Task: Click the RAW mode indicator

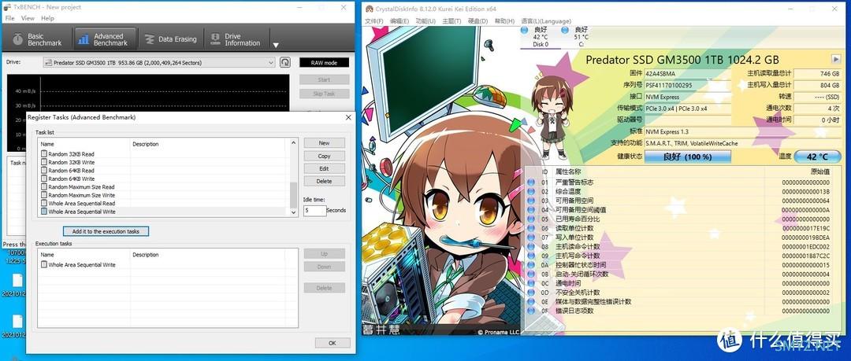Action: click(324, 63)
